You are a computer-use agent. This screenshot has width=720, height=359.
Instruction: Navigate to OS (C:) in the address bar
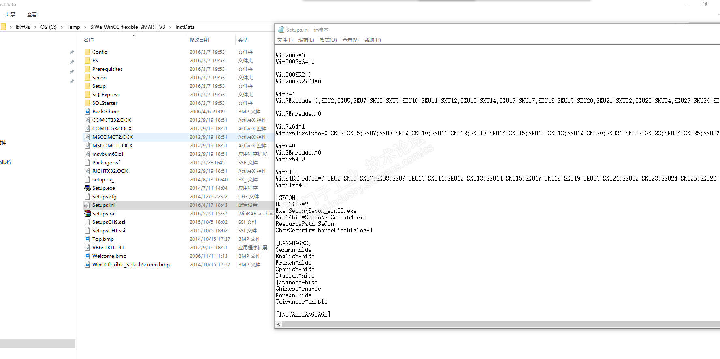[x=49, y=27]
